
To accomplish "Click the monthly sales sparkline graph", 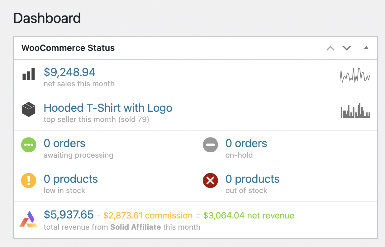I will click(355, 75).
